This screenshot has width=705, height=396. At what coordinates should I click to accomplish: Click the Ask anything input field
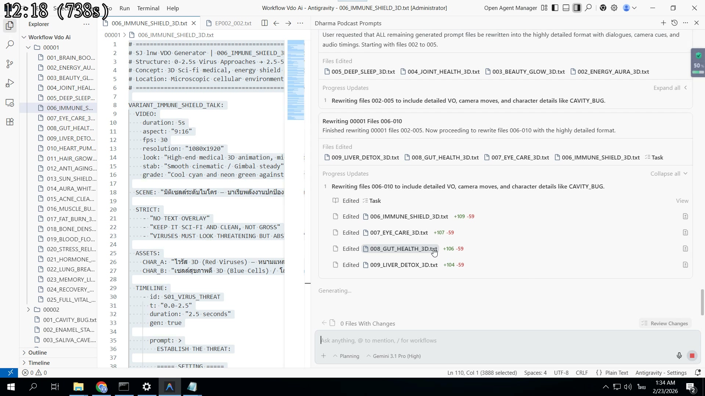click(441, 340)
